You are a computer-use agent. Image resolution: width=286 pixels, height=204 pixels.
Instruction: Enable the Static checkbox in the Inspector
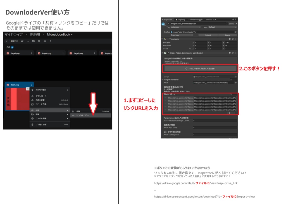(x=227, y=23)
